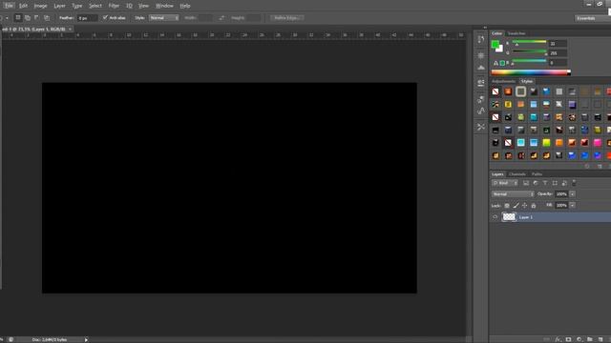Open the History panel dock icon

pos(481,39)
